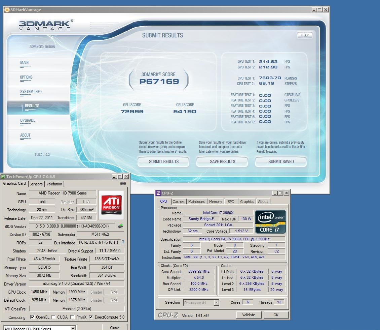The image size is (380, 330).
Task: Toggle the PhysX checkbox in GPU-Z
Action: 72,317
